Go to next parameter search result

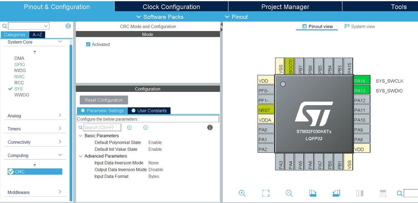[146, 127]
